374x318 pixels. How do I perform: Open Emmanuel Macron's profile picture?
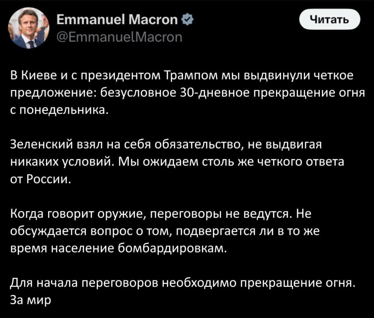29,27
